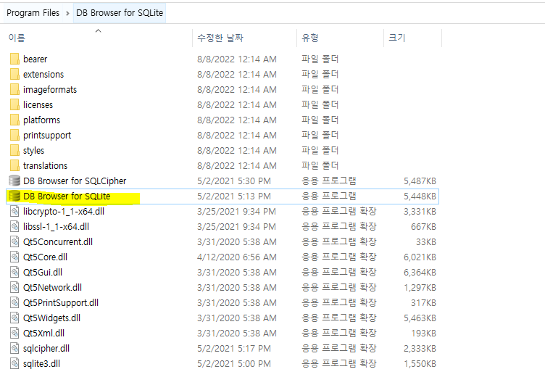
Task: Expand the breadcrumb chevron after Program Files
Action: coord(67,13)
